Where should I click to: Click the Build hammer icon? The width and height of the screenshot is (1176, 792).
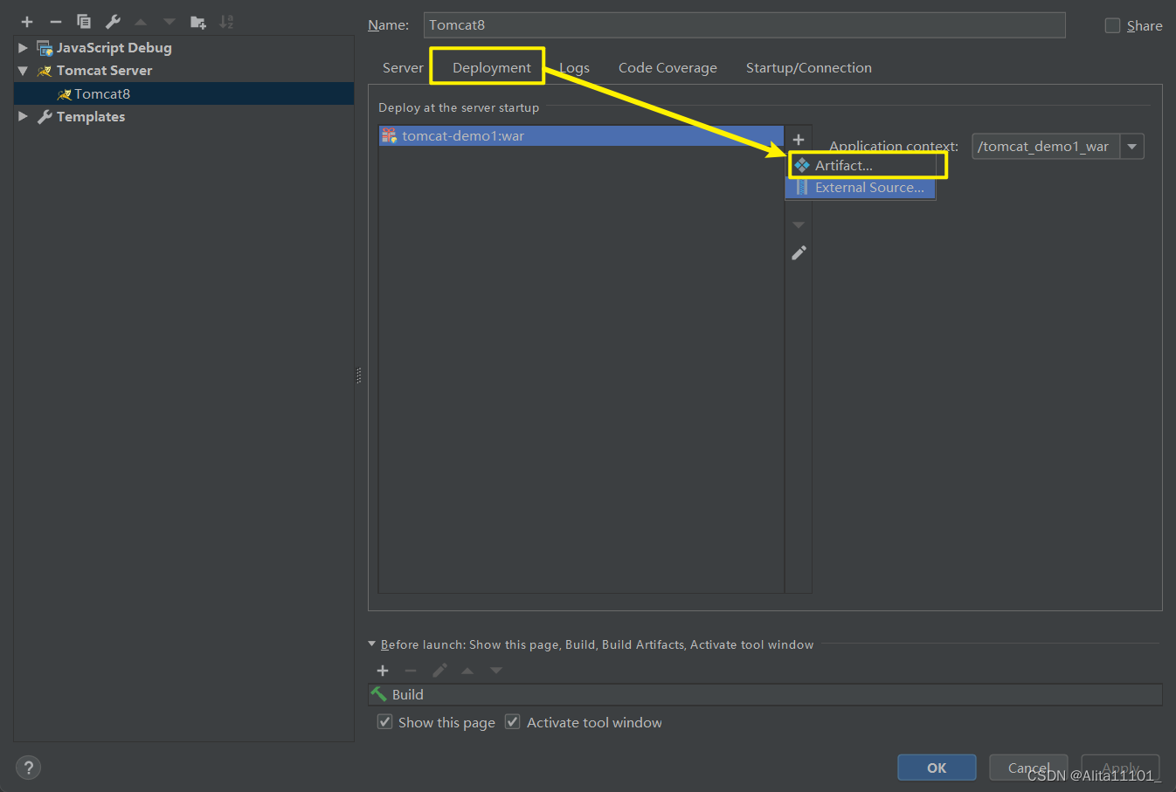click(378, 694)
